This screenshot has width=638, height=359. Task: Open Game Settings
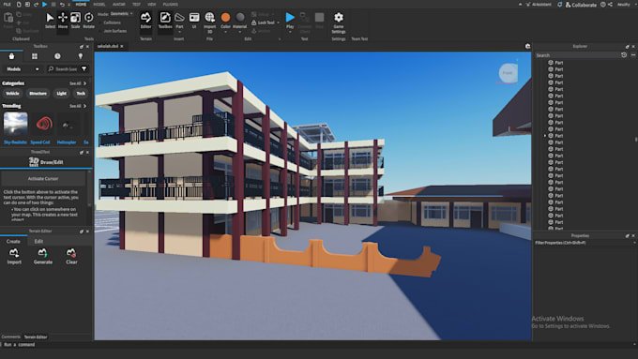pyautogui.click(x=339, y=22)
